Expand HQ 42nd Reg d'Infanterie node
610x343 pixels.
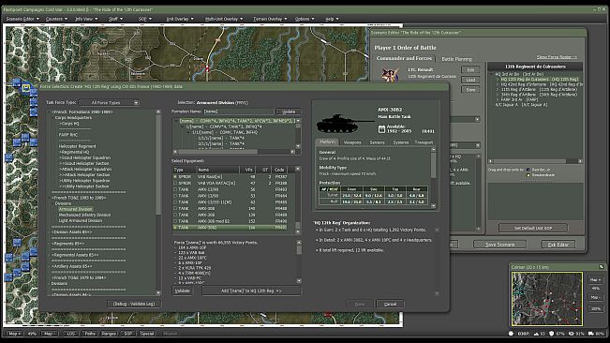tap(498, 84)
